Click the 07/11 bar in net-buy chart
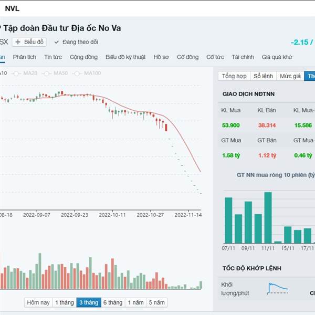Image resolution: width=315 pixels, height=315 pixels. point(228,220)
